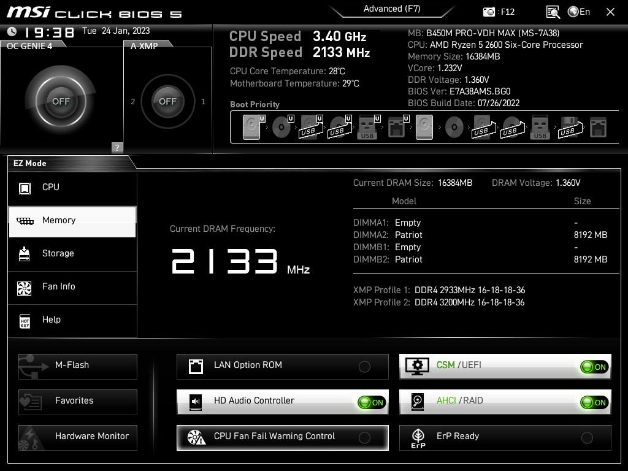
Task: Click the Hot Key icon beside Help
Action: tap(25, 321)
